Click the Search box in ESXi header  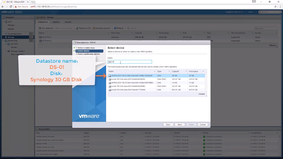click(x=270, y=12)
